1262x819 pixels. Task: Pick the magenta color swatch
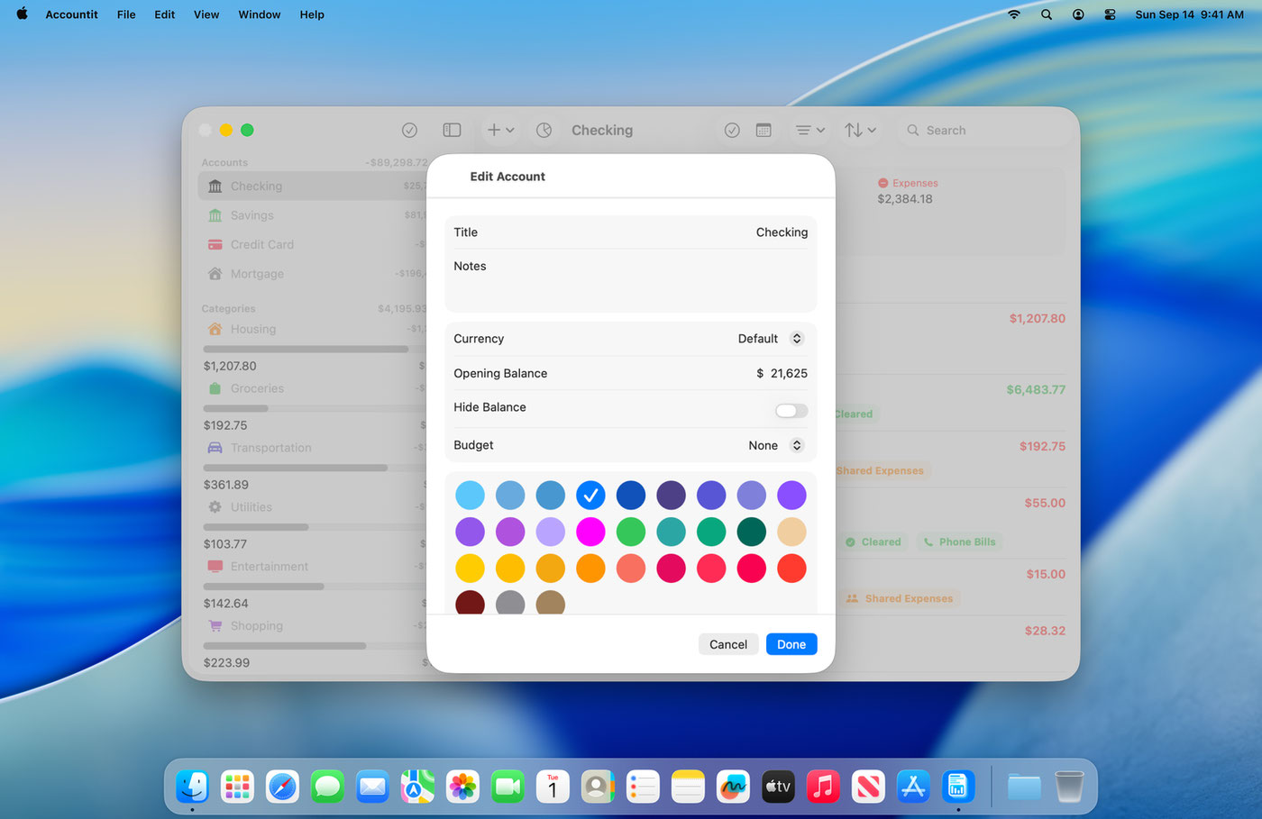coord(590,532)
